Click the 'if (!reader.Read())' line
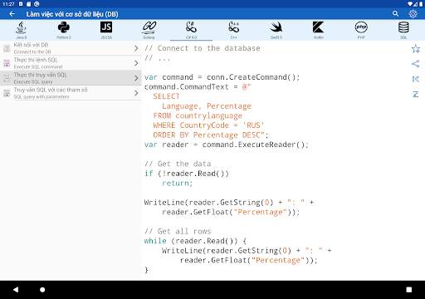 [x=187, y=174]
